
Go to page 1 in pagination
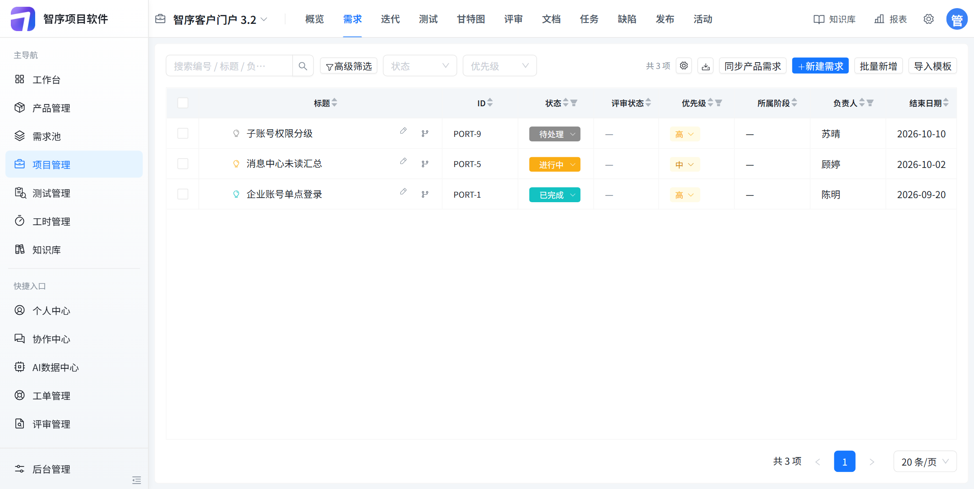click(x=845, y=462)
